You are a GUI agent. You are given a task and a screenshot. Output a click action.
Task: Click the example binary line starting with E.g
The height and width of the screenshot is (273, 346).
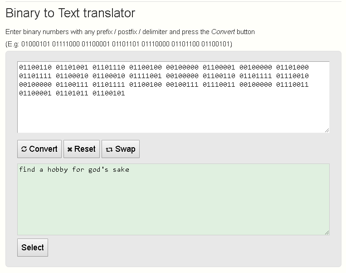119,44
